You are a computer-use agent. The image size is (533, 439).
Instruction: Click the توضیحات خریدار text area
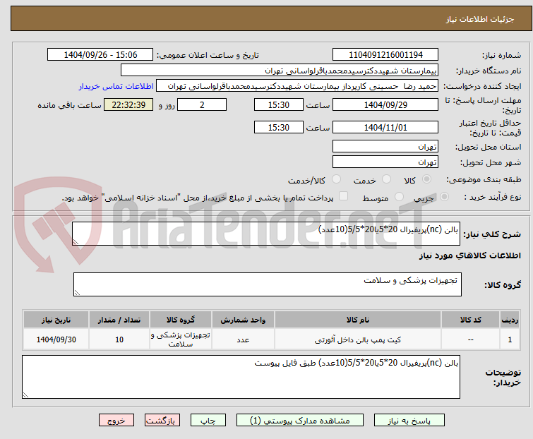[x=241, y=377]
